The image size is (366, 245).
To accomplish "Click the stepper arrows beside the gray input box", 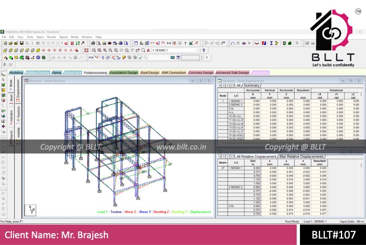I will [x=202, y=58].
